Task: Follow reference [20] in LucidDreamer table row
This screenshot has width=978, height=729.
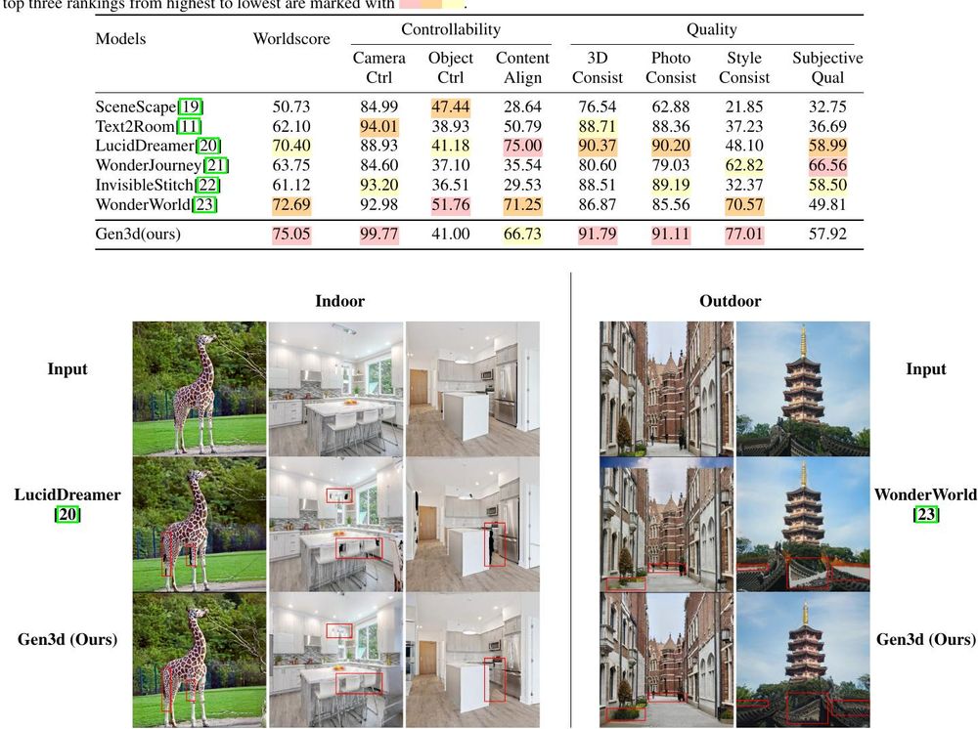Action: (208, 146)
